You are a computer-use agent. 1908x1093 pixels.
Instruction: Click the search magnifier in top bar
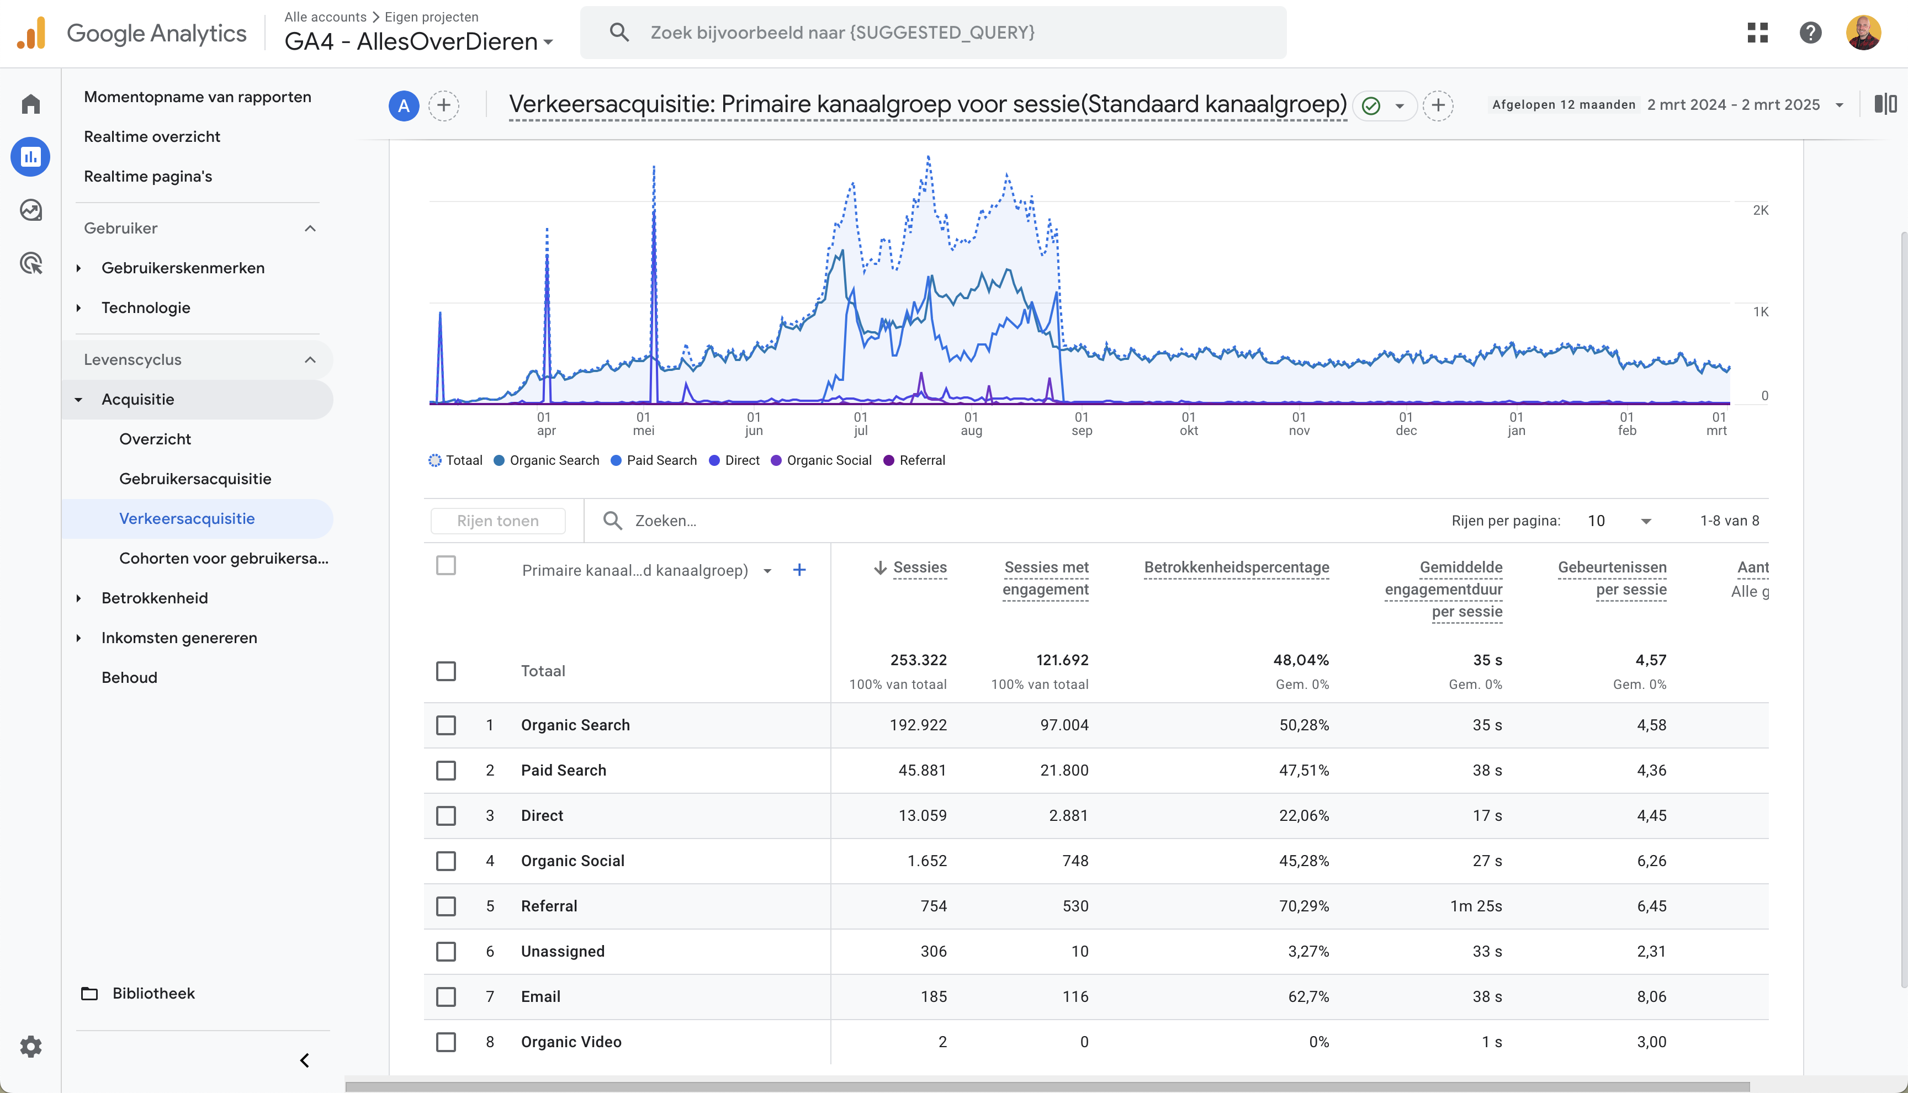[x=619, y=32]
